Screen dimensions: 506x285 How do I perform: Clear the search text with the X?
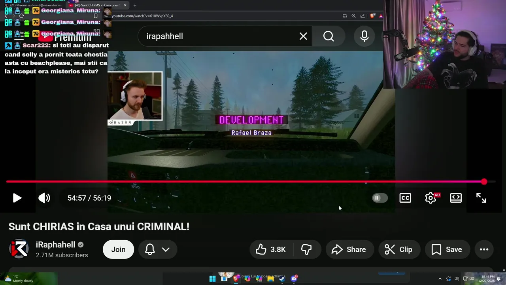coord(303,36)
